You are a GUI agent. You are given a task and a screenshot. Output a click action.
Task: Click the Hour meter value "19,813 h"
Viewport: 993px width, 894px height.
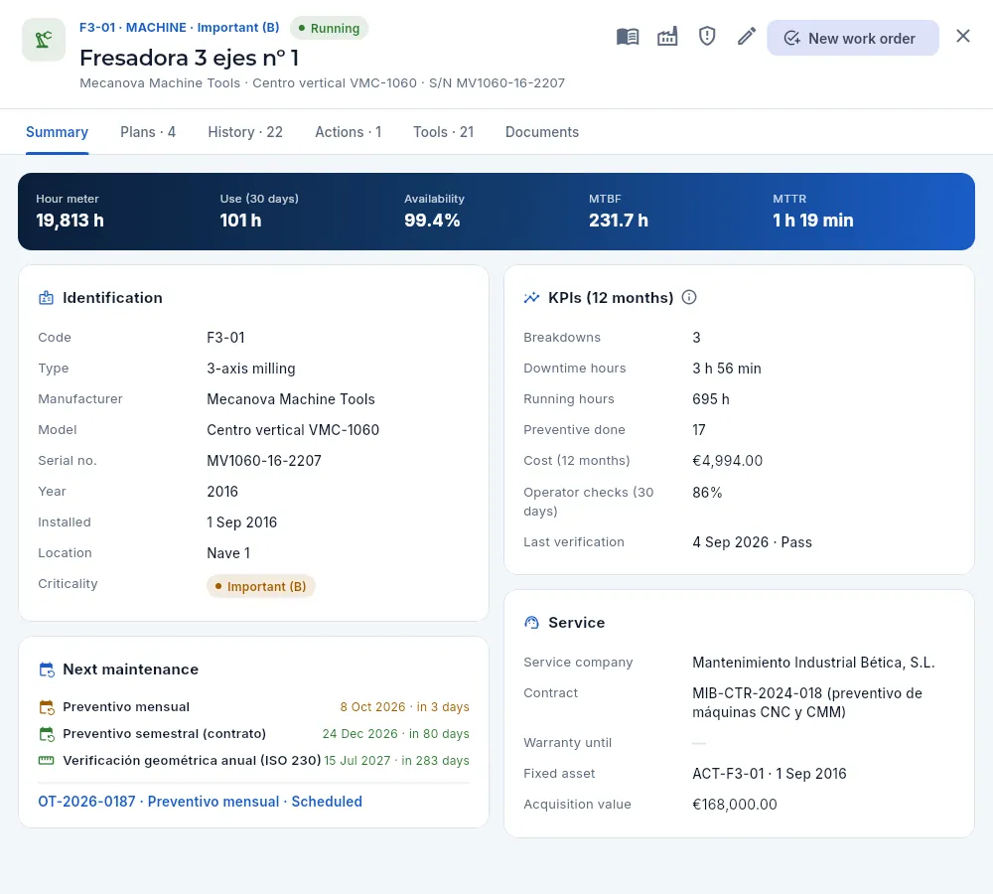[x=70, y=221]
